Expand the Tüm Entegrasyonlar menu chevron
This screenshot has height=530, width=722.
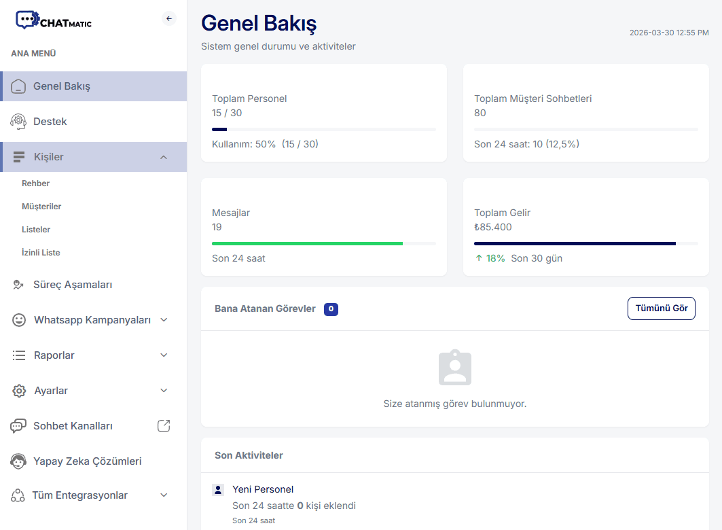pos(164,495)
